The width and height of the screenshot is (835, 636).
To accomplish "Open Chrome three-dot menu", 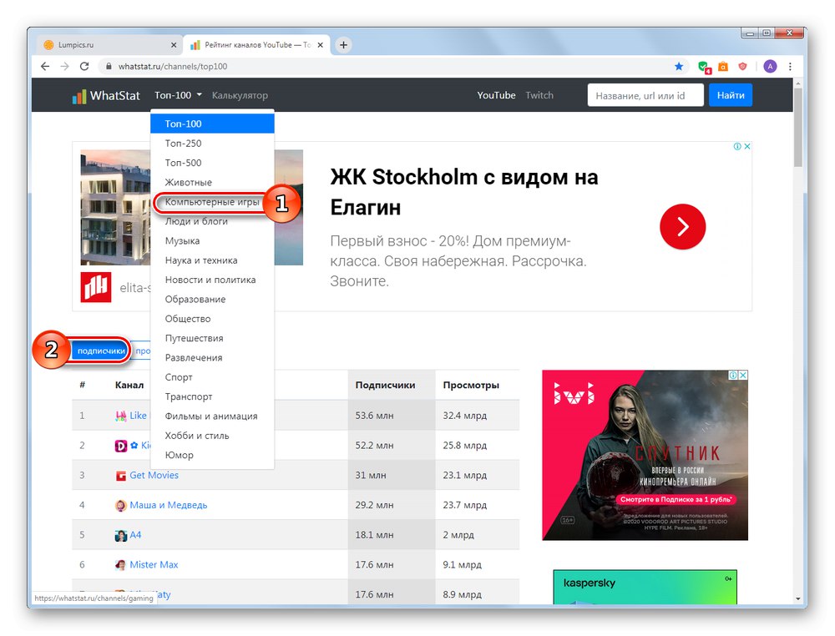I will pos(790,66).
